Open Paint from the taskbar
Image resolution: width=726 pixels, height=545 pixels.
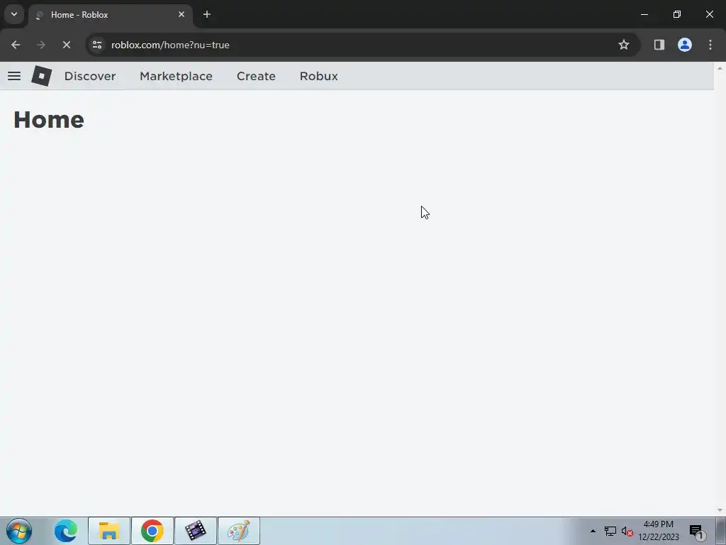coord(239,531)
